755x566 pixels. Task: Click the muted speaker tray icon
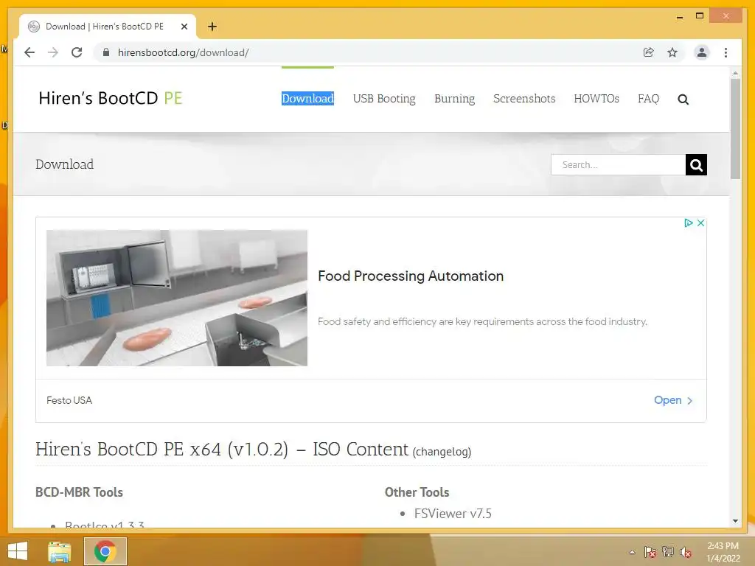click(x=686, y=552)
